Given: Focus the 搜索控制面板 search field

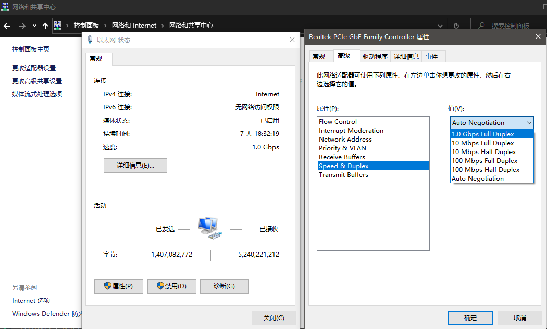Looking at the screenshot, I should pyautogui.click(x=509, y=26).
